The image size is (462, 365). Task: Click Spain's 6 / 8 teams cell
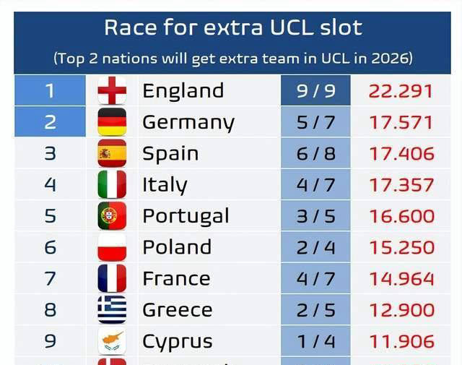coord(315,153)
